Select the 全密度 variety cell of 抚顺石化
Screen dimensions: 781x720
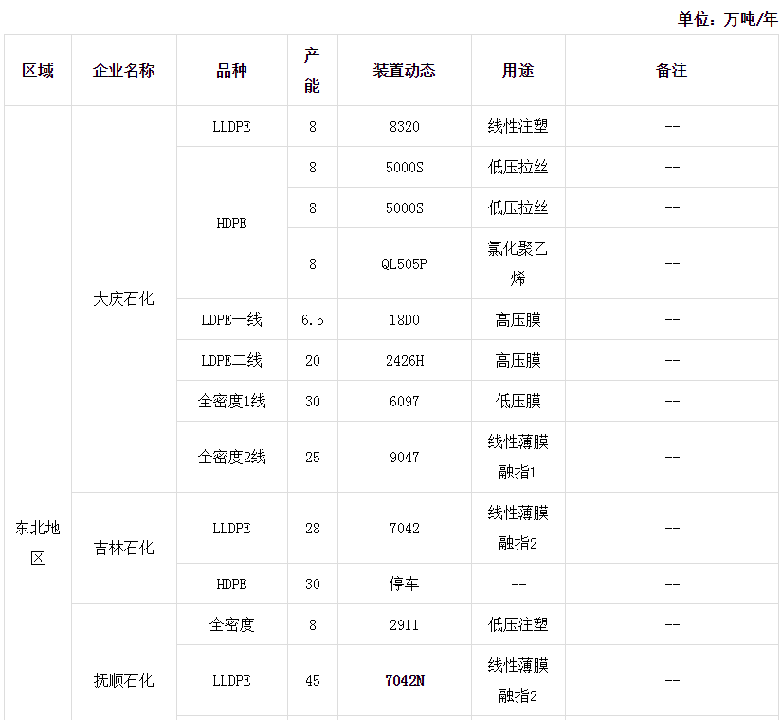click(x=231, y=625)
